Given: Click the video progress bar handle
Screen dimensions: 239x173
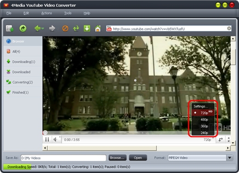Looking at the screenshot, I should click(45, 133).
